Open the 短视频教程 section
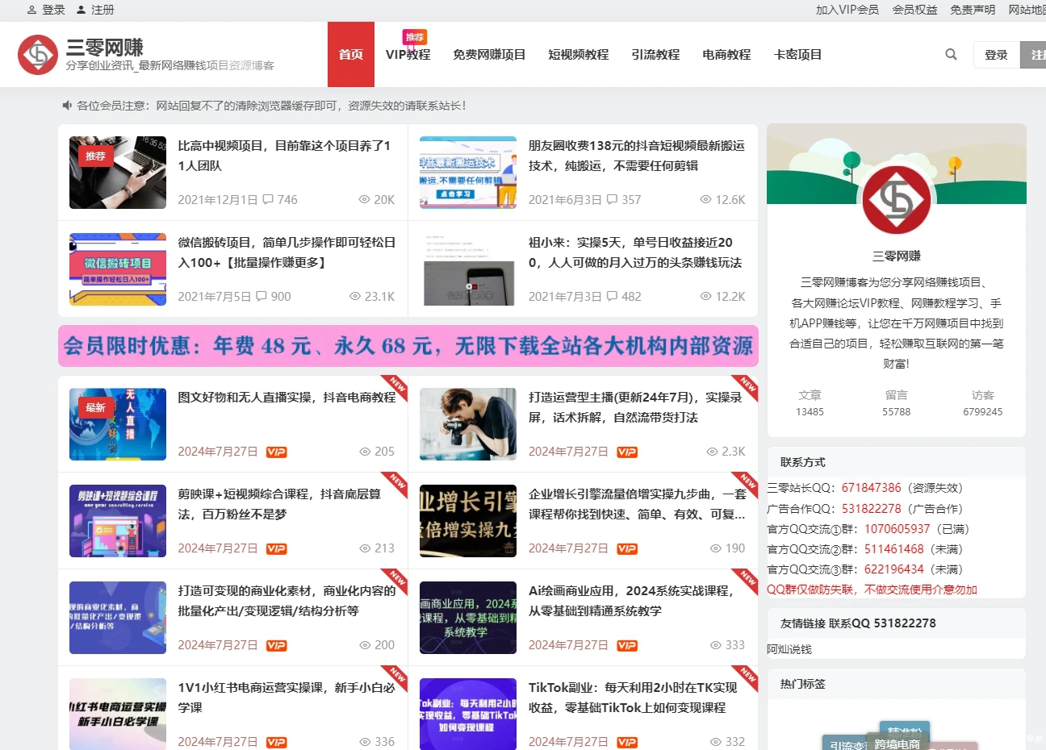Image resolution: width=1046 pixels, height=750 pixels. [x=578, y=54]
